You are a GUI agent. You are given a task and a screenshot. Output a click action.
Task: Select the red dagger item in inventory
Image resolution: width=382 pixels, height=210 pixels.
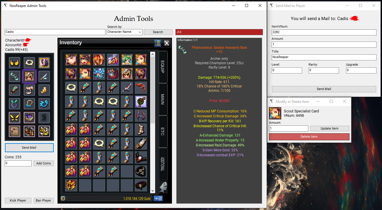tap(127, 87)
